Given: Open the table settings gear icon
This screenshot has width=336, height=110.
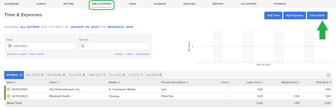Looking at the screenshot, I should pyautogui.click(x=328, y=75).
